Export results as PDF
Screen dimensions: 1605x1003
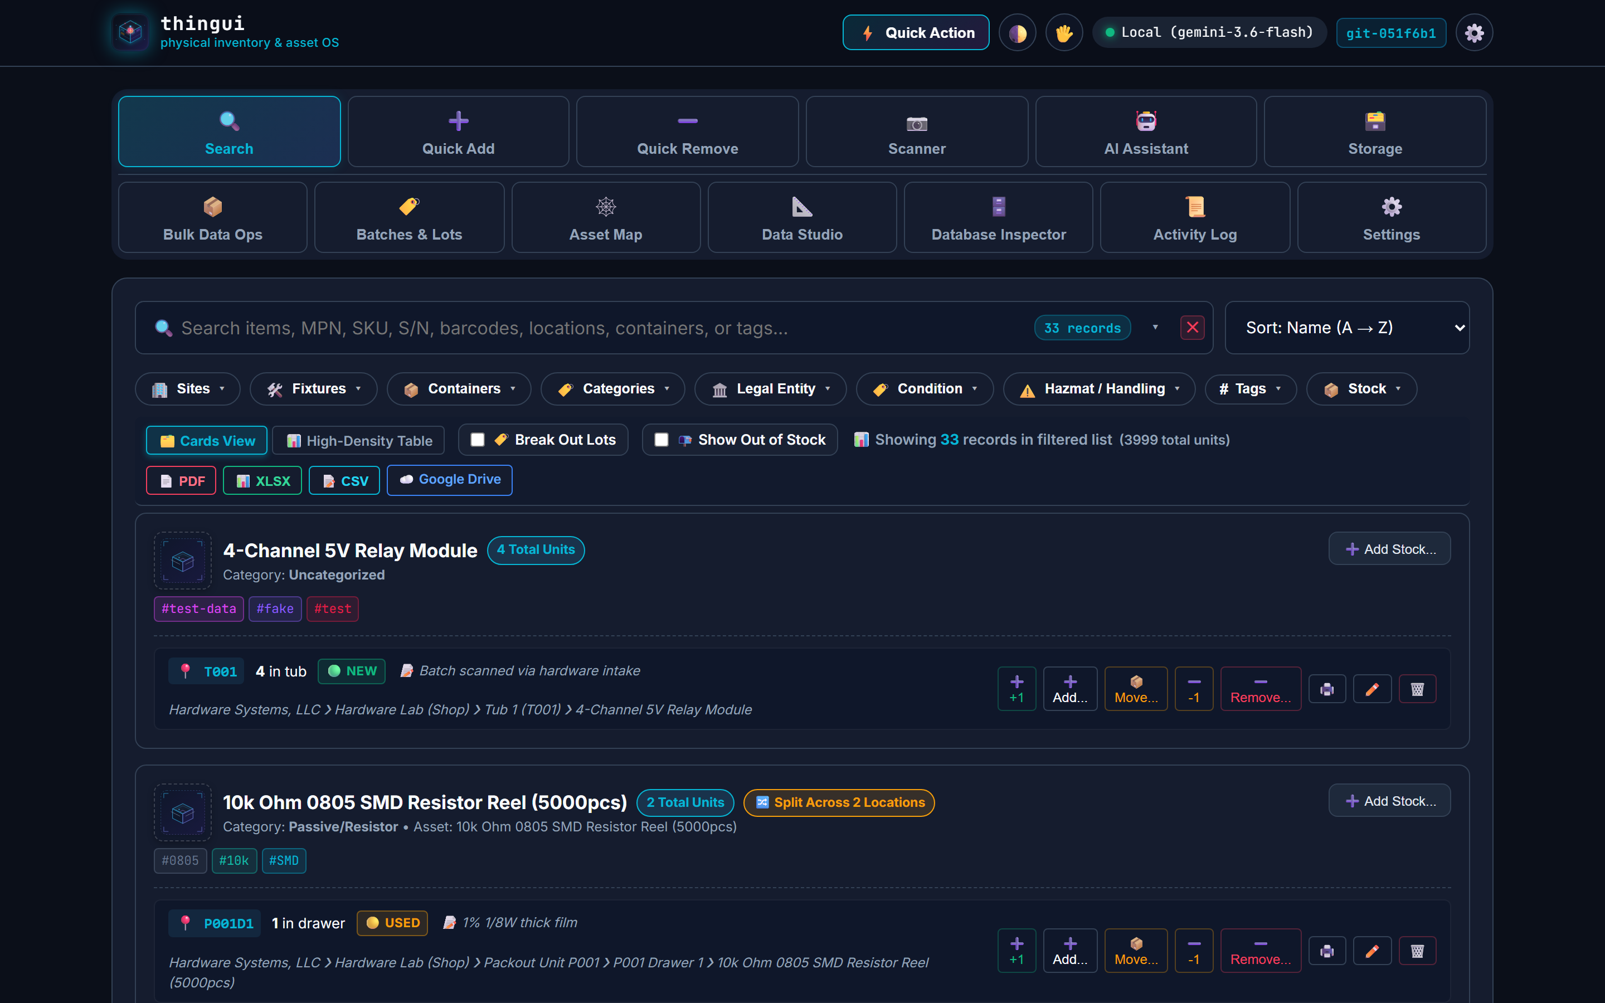click(181, 480)
